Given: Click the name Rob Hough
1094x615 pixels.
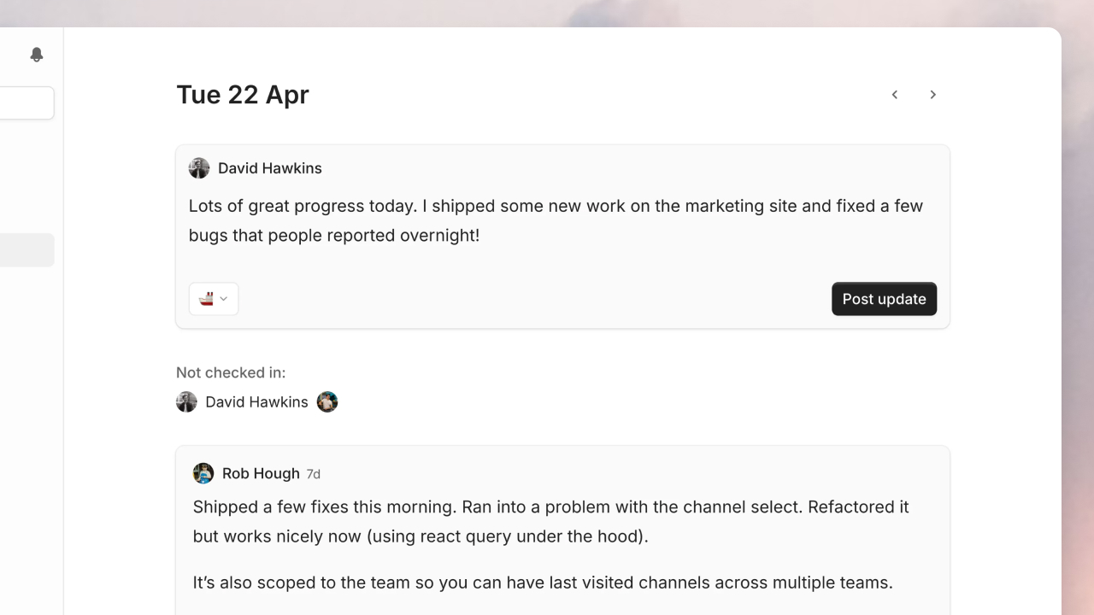Looking at the screenshot, I should coord(261,473).
